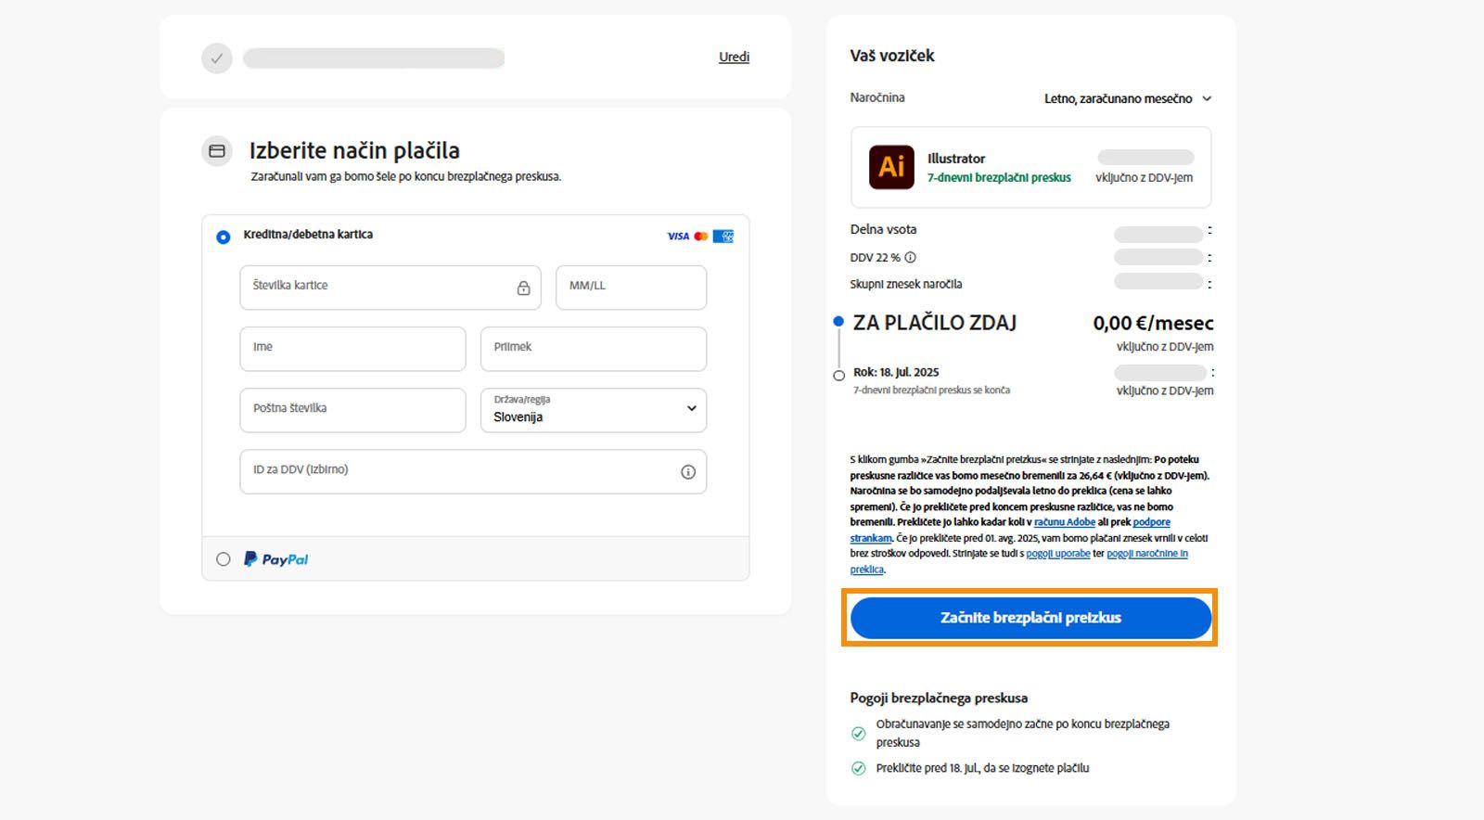Open the pogoji uporabe link

pos(1058,554)
